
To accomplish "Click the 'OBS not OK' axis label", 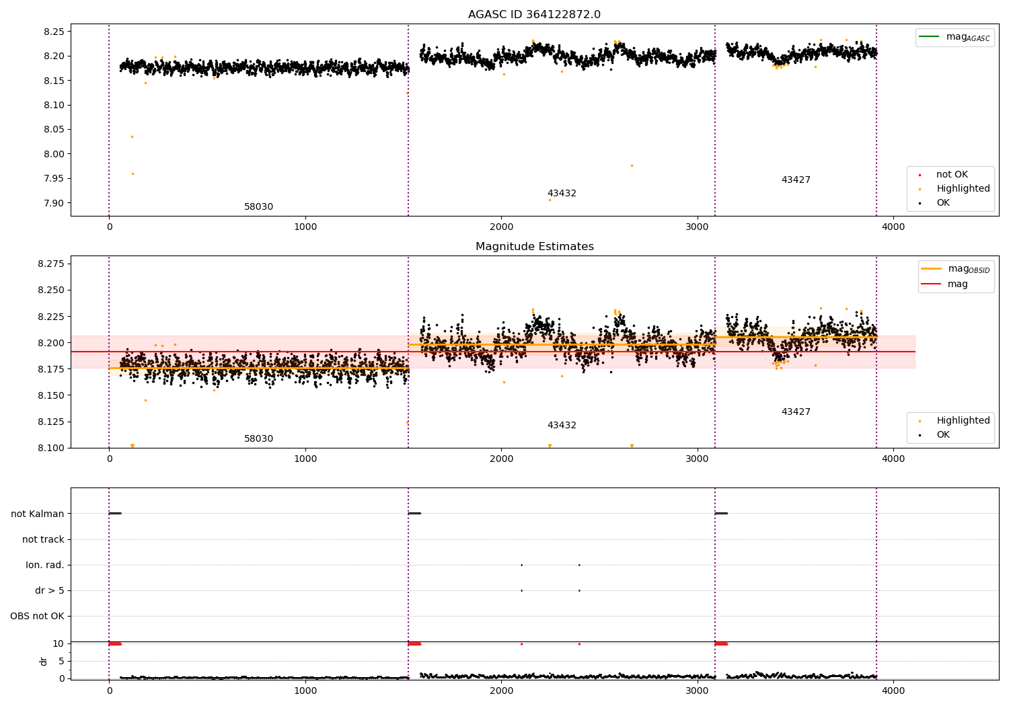I will point(37,617).
